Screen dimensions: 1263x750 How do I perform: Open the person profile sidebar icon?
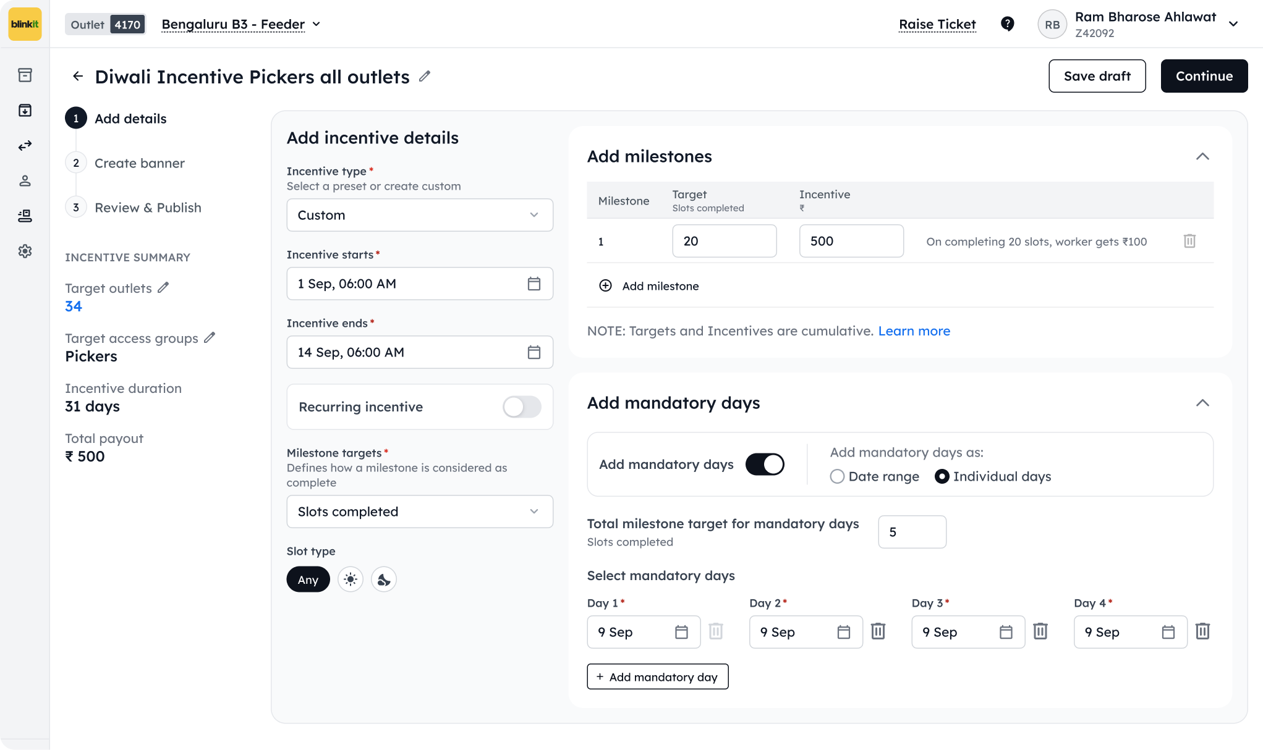(25, 181)
